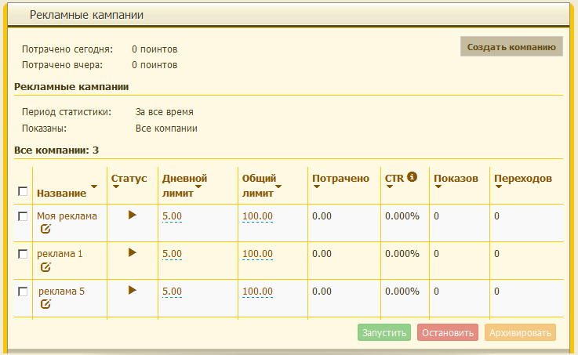Click the 0.000% CTR value for Моя реклама

[x=402, y=216]
